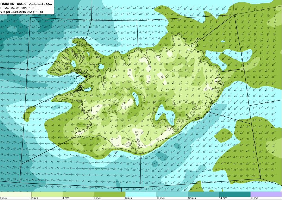Click the '10 m/s' legend label

(160, 198)
